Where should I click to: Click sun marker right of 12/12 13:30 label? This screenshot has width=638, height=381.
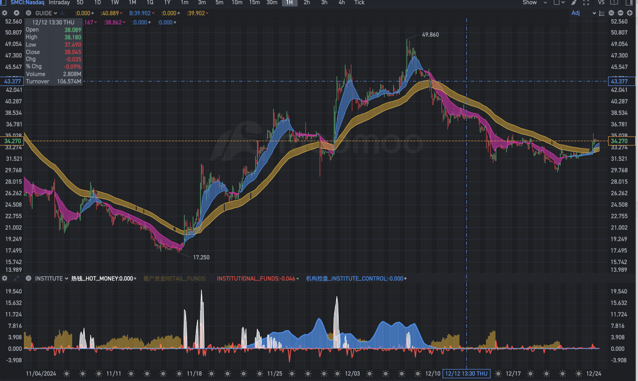pyautogui.click(x=498, y=373)
